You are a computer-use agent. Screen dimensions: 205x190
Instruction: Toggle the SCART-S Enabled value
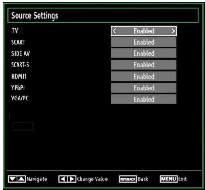(144, 65)
